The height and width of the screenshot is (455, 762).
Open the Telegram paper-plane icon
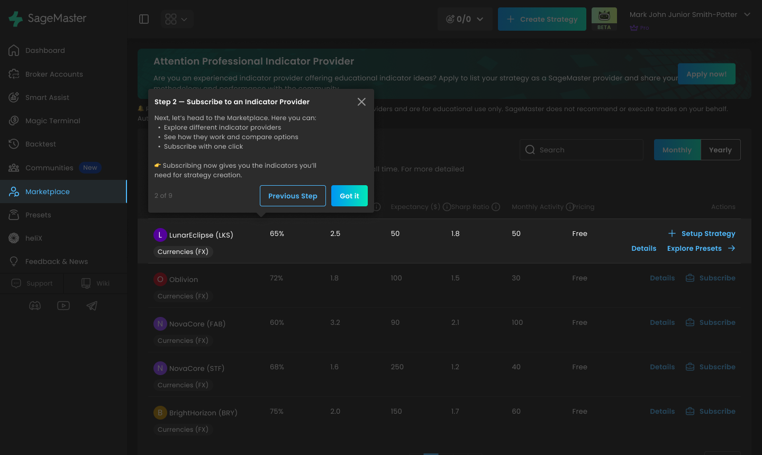click(92, 306)
